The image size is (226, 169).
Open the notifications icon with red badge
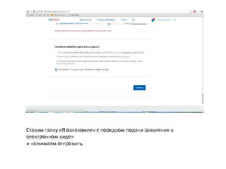(153, 20)
